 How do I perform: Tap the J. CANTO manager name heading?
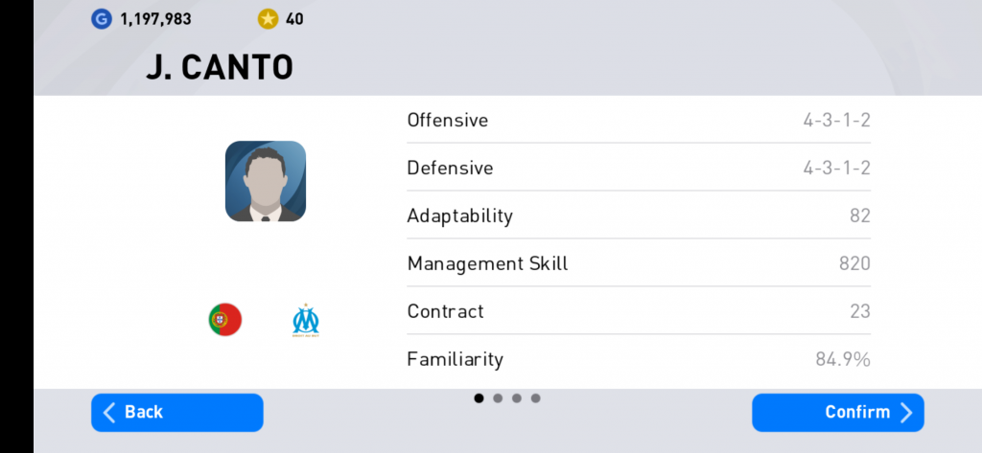(x=220, y=68)
